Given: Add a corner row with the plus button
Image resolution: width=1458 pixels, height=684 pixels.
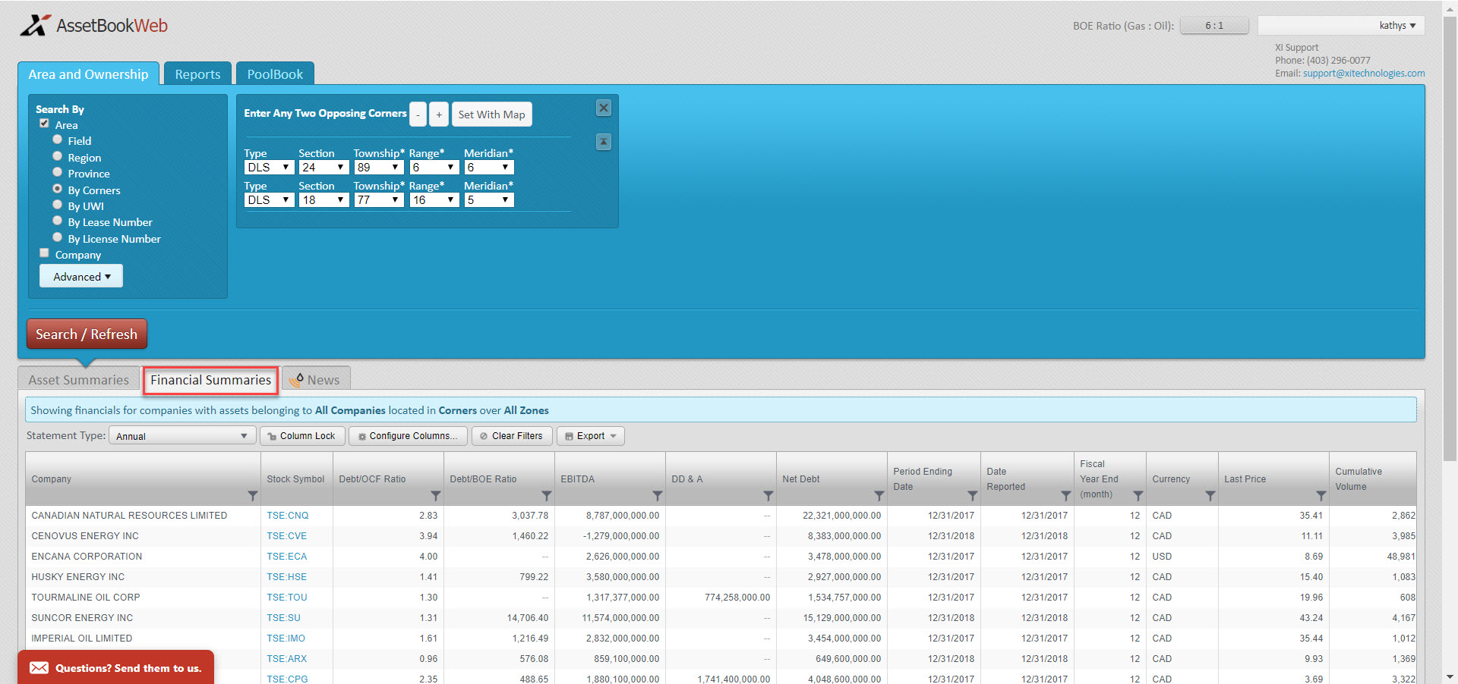Looking at the screenshot, I should 439,115.
